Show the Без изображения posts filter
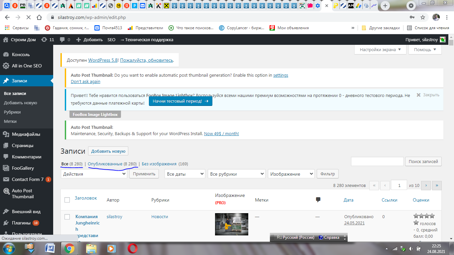454x255 pixels. click(x=159, y=164)
